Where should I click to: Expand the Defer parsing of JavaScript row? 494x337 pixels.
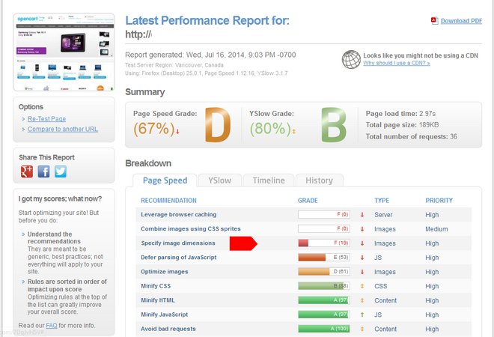pos(179,257)
